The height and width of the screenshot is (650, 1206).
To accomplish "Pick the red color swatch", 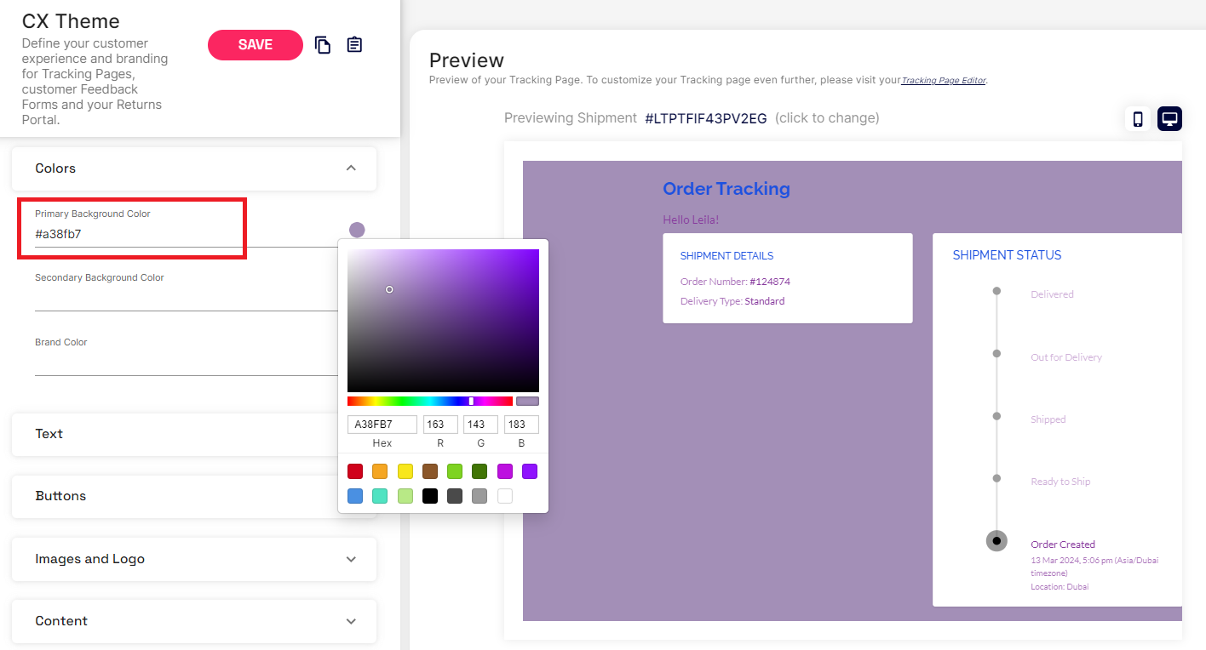I will (x=355, y=471).
